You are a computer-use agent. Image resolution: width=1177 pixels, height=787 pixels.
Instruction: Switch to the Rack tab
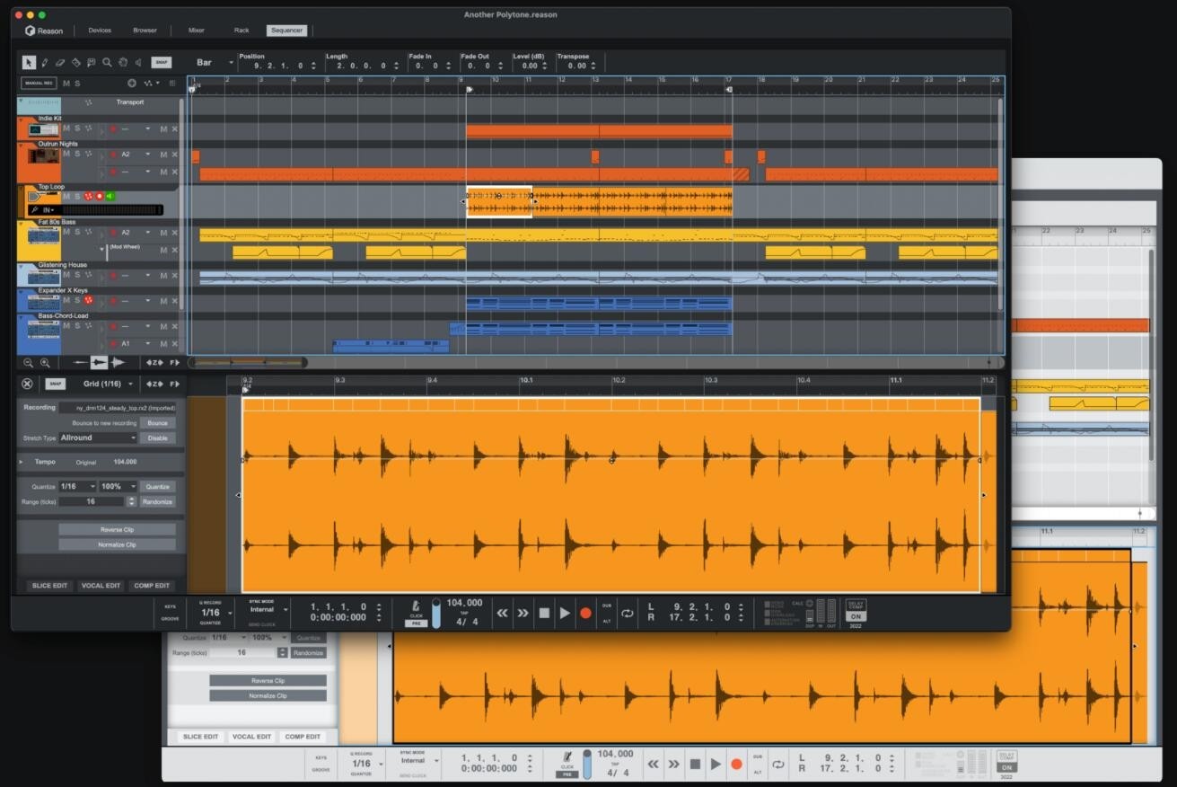pyautogui.click(x=242, y=31)
